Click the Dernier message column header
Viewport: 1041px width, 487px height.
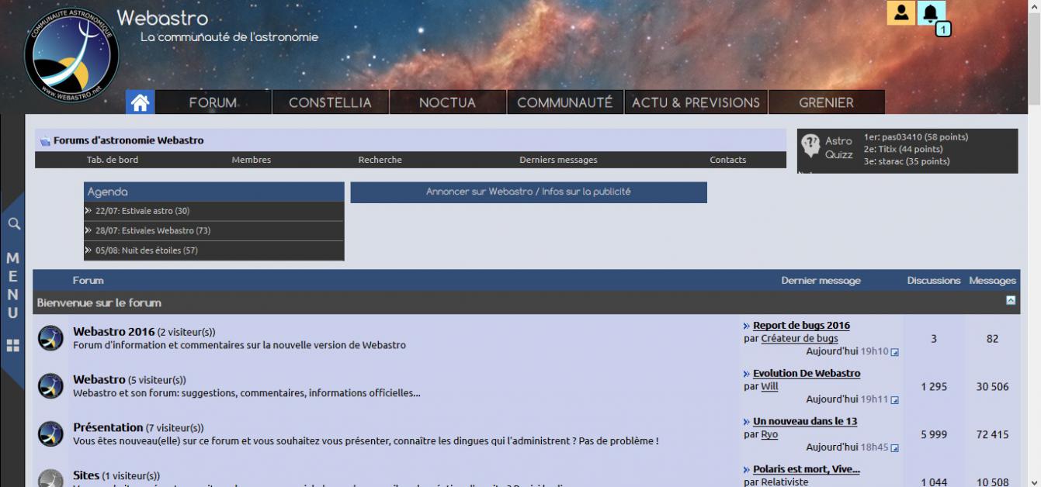tap(821, 281)
